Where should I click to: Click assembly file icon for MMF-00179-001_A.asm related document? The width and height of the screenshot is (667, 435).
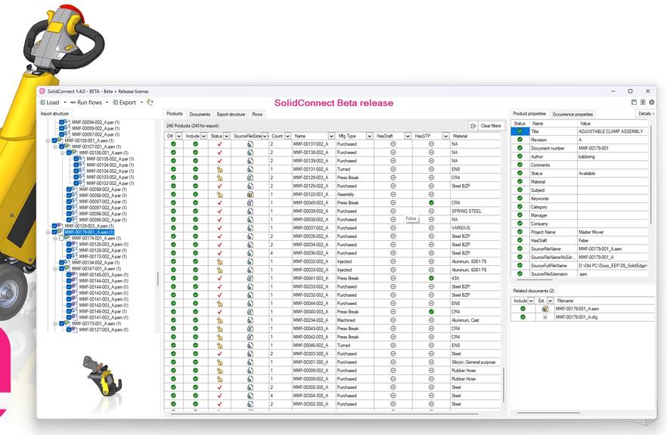pyautogui.click(x=544, y=309)
